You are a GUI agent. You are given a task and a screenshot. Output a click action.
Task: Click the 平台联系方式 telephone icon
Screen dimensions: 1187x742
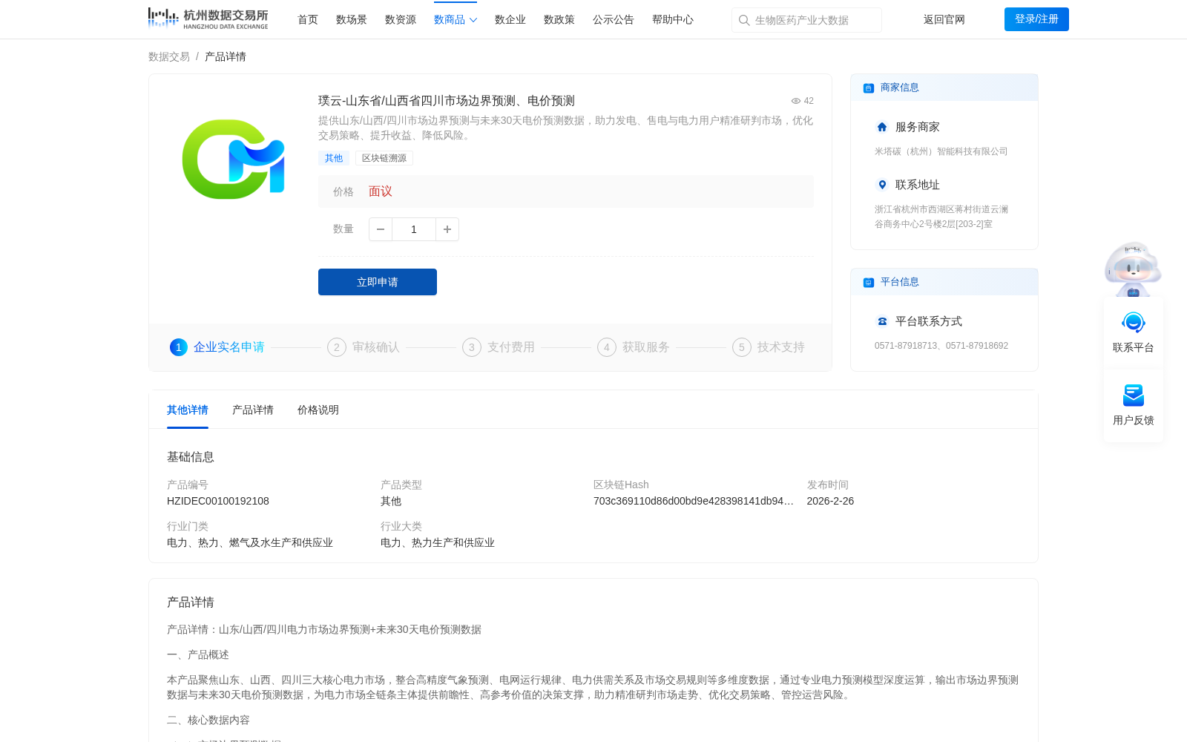point(882,321)
